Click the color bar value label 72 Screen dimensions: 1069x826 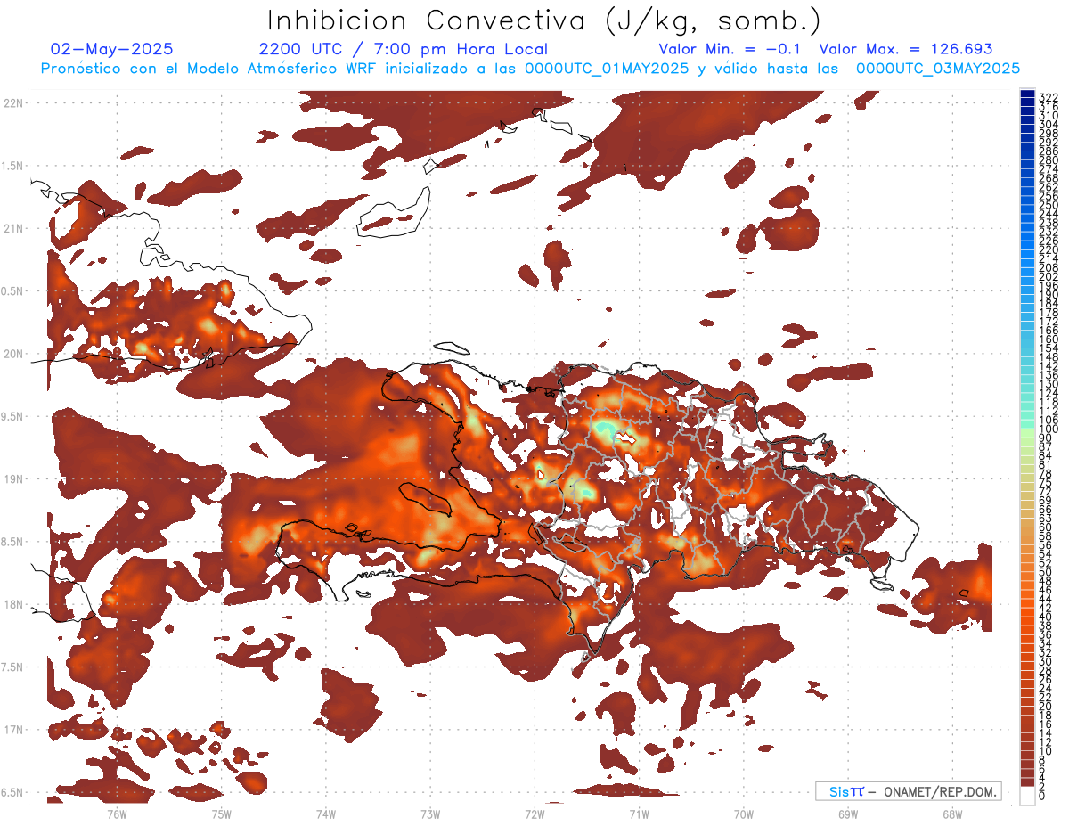coord(1046,492)
